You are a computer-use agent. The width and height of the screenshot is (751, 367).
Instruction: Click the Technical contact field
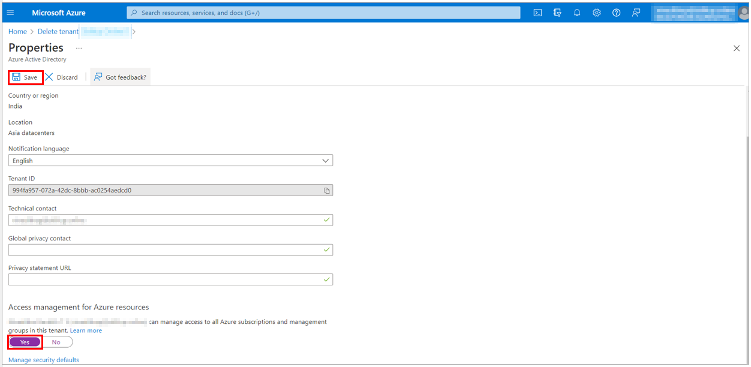170,220
